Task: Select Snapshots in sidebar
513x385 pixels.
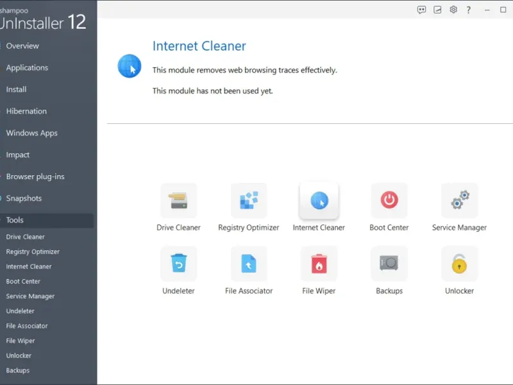Action: (x=24, y=198)
